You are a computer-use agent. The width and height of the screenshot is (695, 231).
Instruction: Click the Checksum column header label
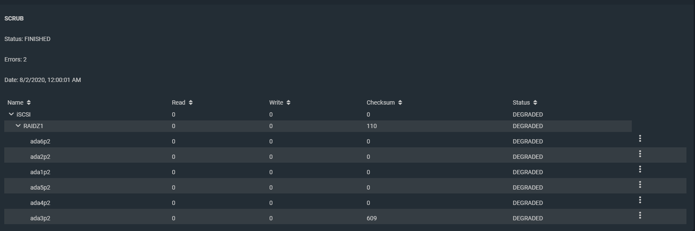381,102
